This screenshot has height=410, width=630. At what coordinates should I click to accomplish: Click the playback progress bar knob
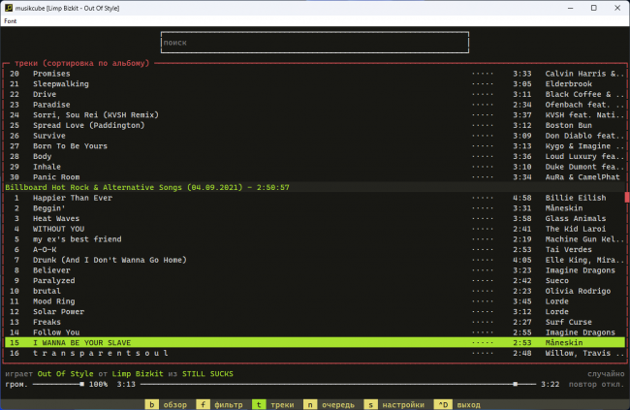515,384
